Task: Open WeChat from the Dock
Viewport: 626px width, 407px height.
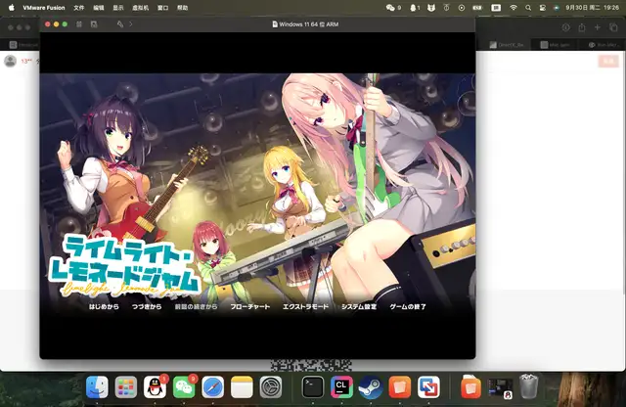Action: tap(184, 386)
